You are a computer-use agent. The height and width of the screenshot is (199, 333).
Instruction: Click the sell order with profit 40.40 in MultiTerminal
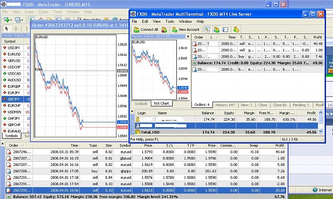[x=258, y=44]
